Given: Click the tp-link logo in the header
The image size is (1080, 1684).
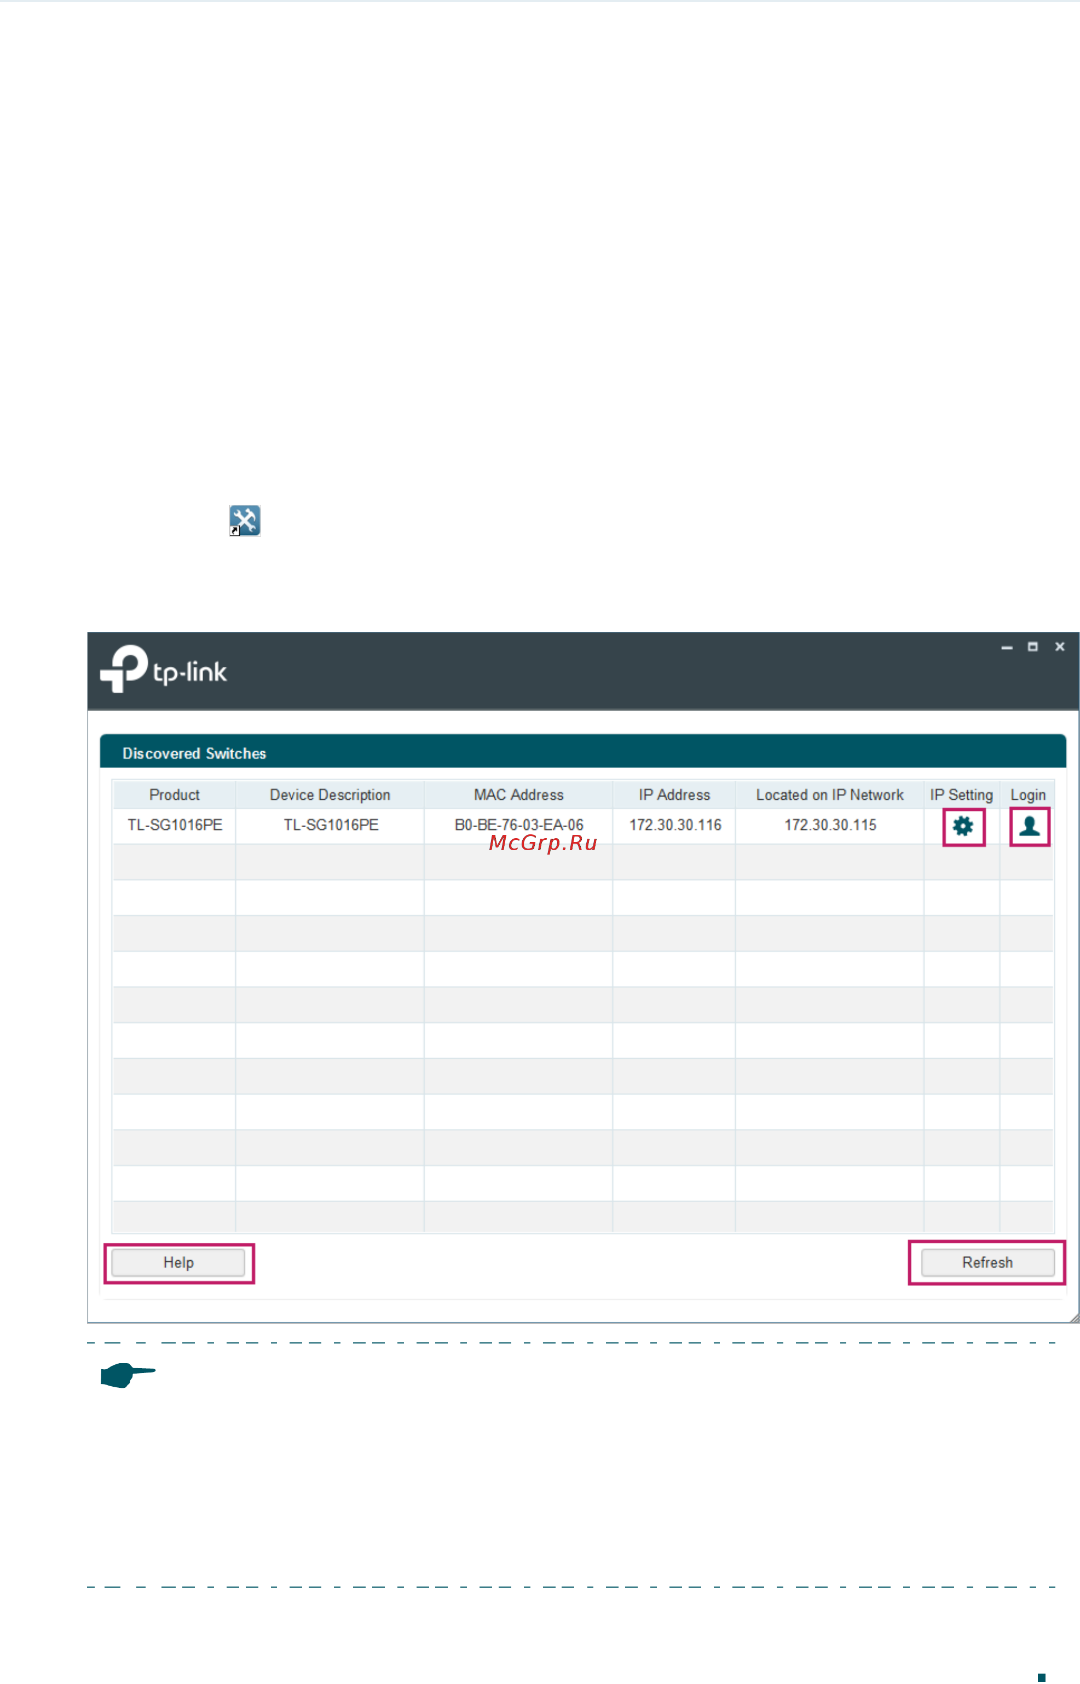Looking at the screenshot, I should [x=164, y=669].
